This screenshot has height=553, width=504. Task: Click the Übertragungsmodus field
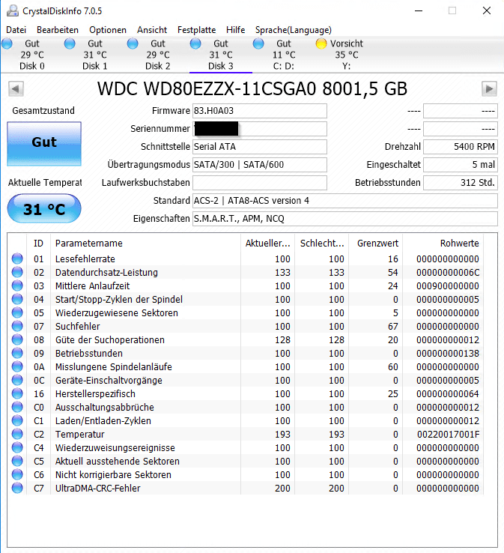260,165
